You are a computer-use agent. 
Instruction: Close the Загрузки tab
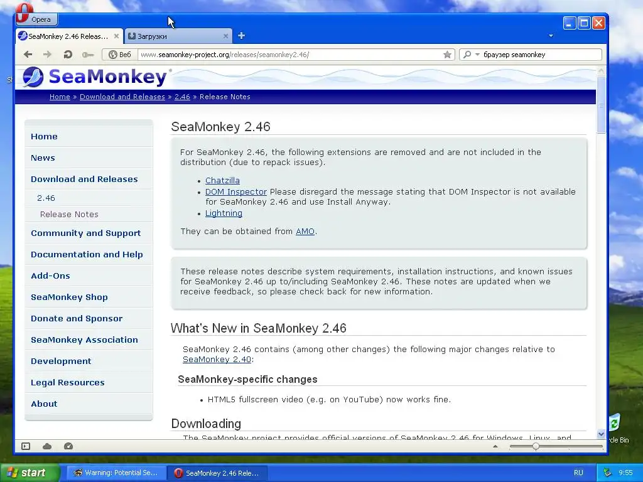click(x=225, y=36)
